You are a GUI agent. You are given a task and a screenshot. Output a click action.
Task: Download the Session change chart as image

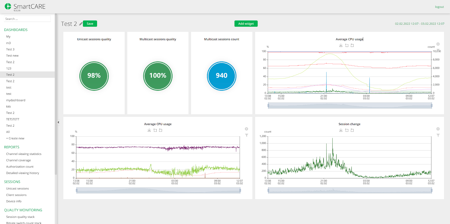(x=341, y=130)
